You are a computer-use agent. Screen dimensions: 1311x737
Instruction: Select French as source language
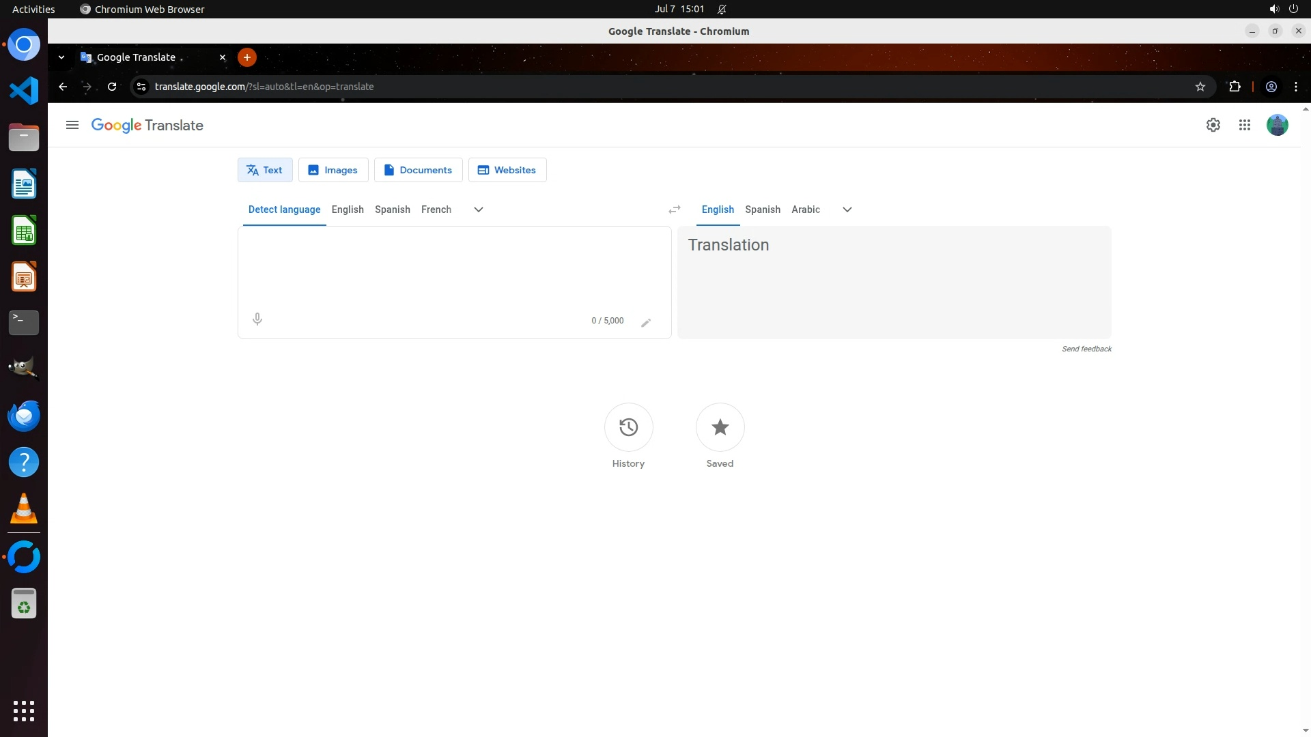436,209
